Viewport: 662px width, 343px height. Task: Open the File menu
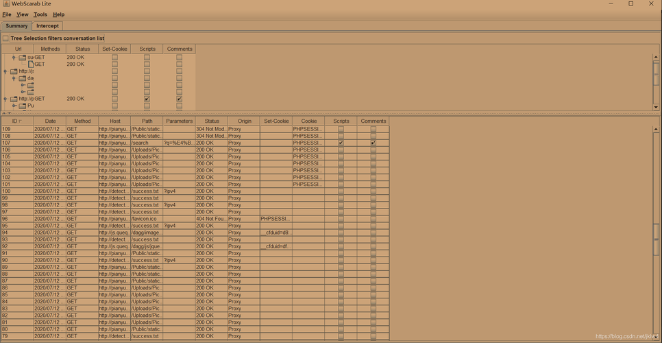point(7,14)
